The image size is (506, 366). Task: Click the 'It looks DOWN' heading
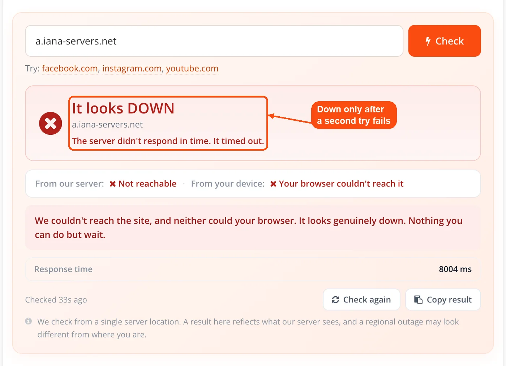tap(123, 108)
